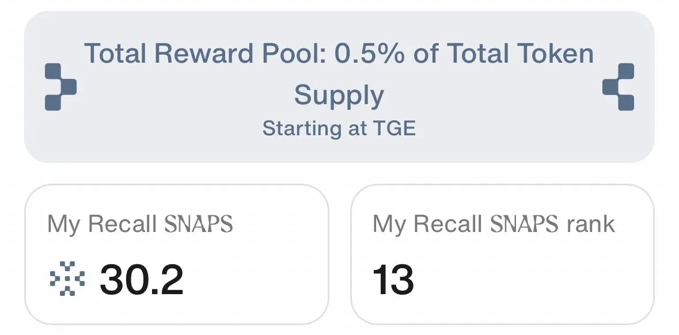The width and height of the screenshot is (679, 335).
Task: Click the stylized SNAPS word in the score card
Action: 199,224
